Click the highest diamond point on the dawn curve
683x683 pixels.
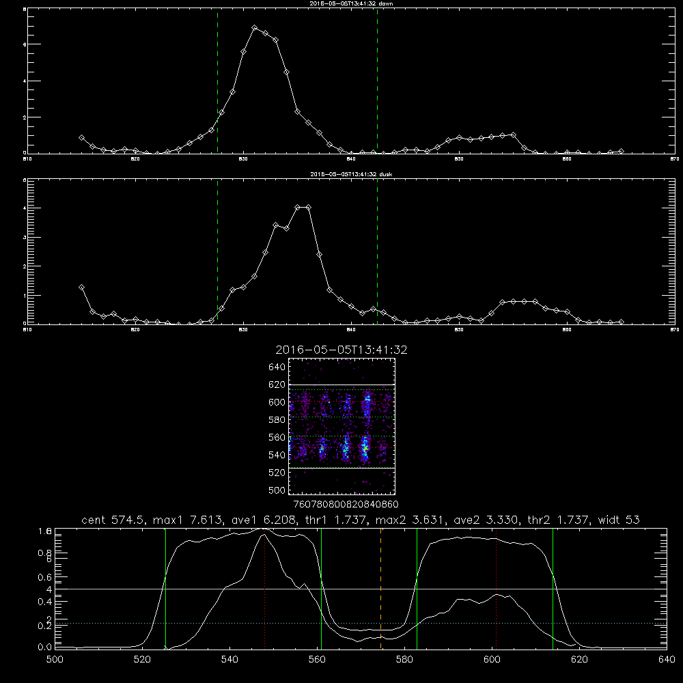[254, 28]
